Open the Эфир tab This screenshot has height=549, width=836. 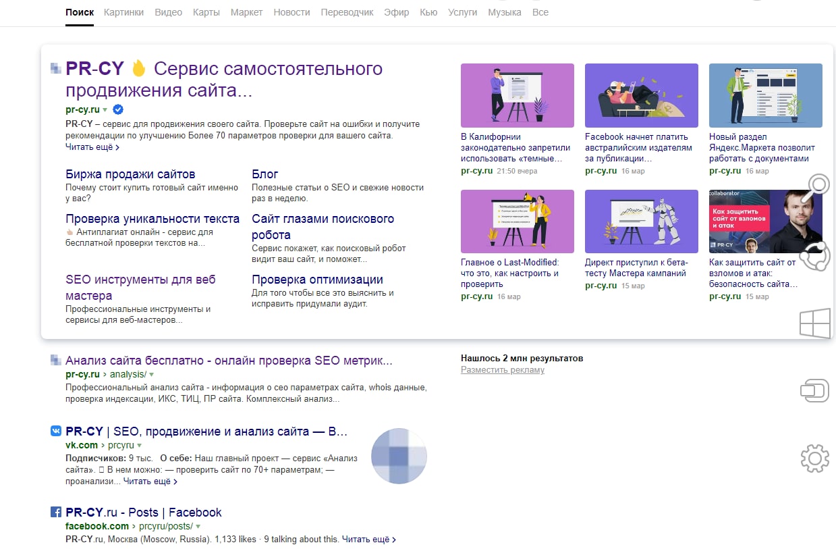(396, 12)
